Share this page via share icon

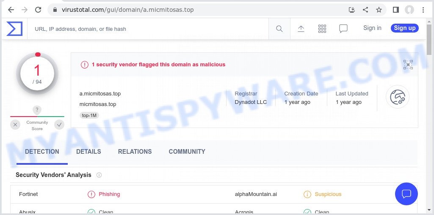pos(365,10)
